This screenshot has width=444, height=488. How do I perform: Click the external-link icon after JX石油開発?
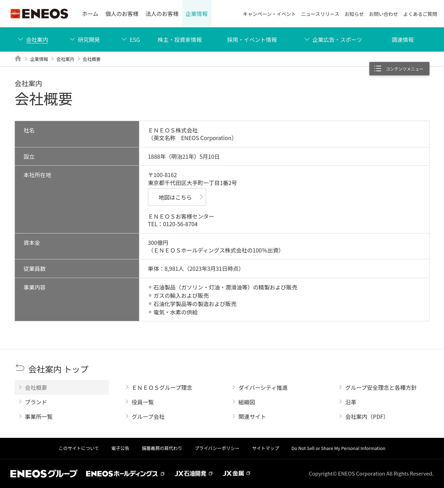(211, 473)
